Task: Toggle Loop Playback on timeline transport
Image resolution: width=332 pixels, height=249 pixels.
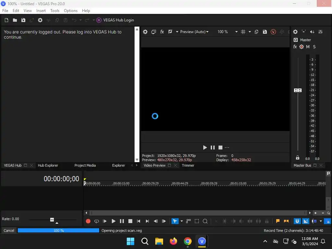Action: 97,221
